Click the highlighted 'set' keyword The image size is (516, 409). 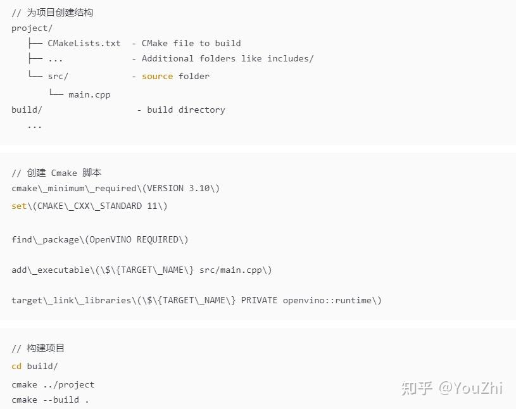tap(19, 206)
